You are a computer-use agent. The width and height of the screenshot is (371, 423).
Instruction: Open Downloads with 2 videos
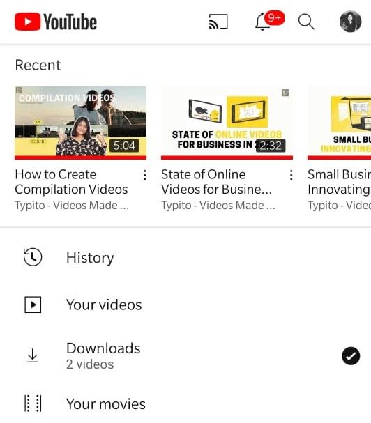(x=185, y=355)
